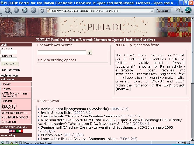Click the status bar icon left of the lock
194x145 pixels.
click(184, 143)
